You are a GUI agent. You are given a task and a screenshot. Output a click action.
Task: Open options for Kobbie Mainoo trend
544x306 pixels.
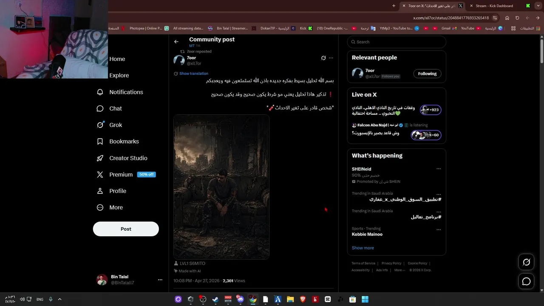pos(439,230)
